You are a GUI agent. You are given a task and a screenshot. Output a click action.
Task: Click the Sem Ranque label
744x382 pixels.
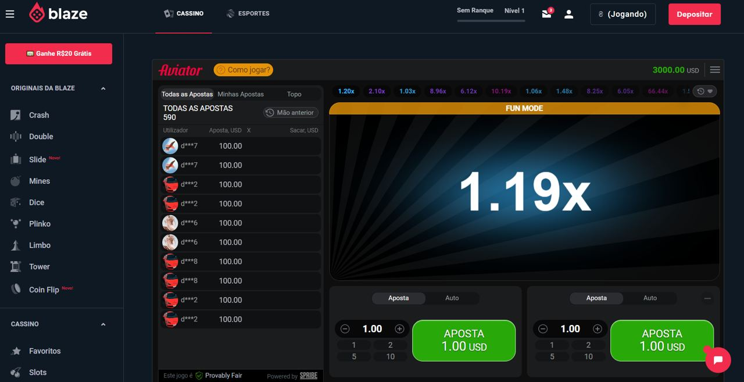475,10
